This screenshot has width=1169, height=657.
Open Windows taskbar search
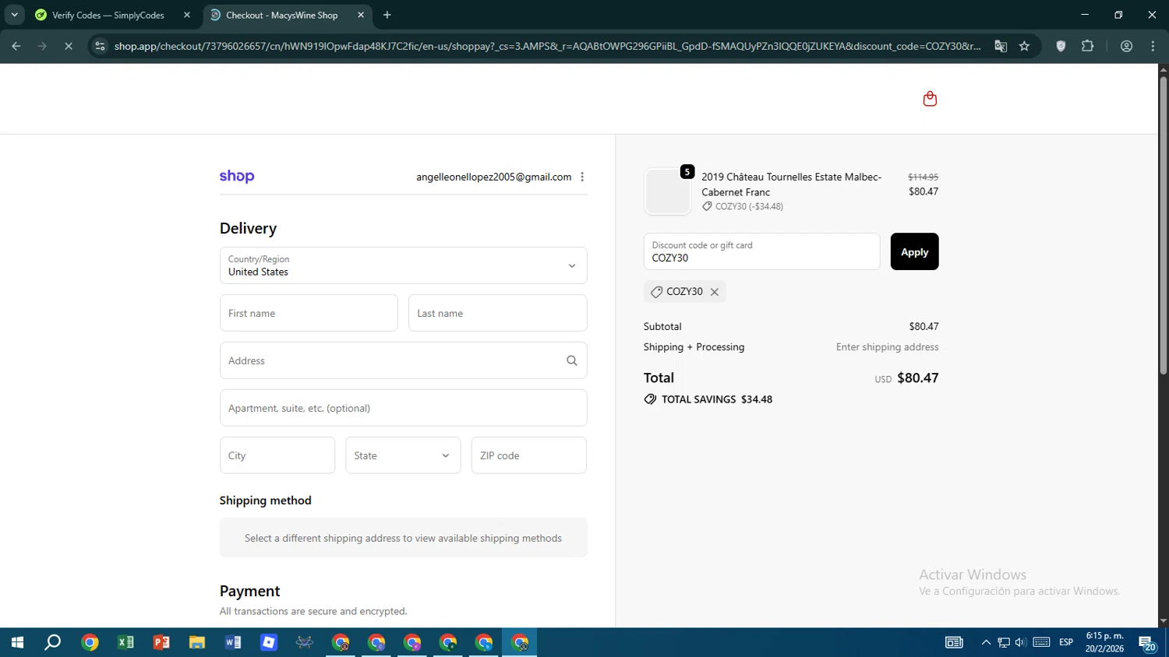[x=53, y=642]
